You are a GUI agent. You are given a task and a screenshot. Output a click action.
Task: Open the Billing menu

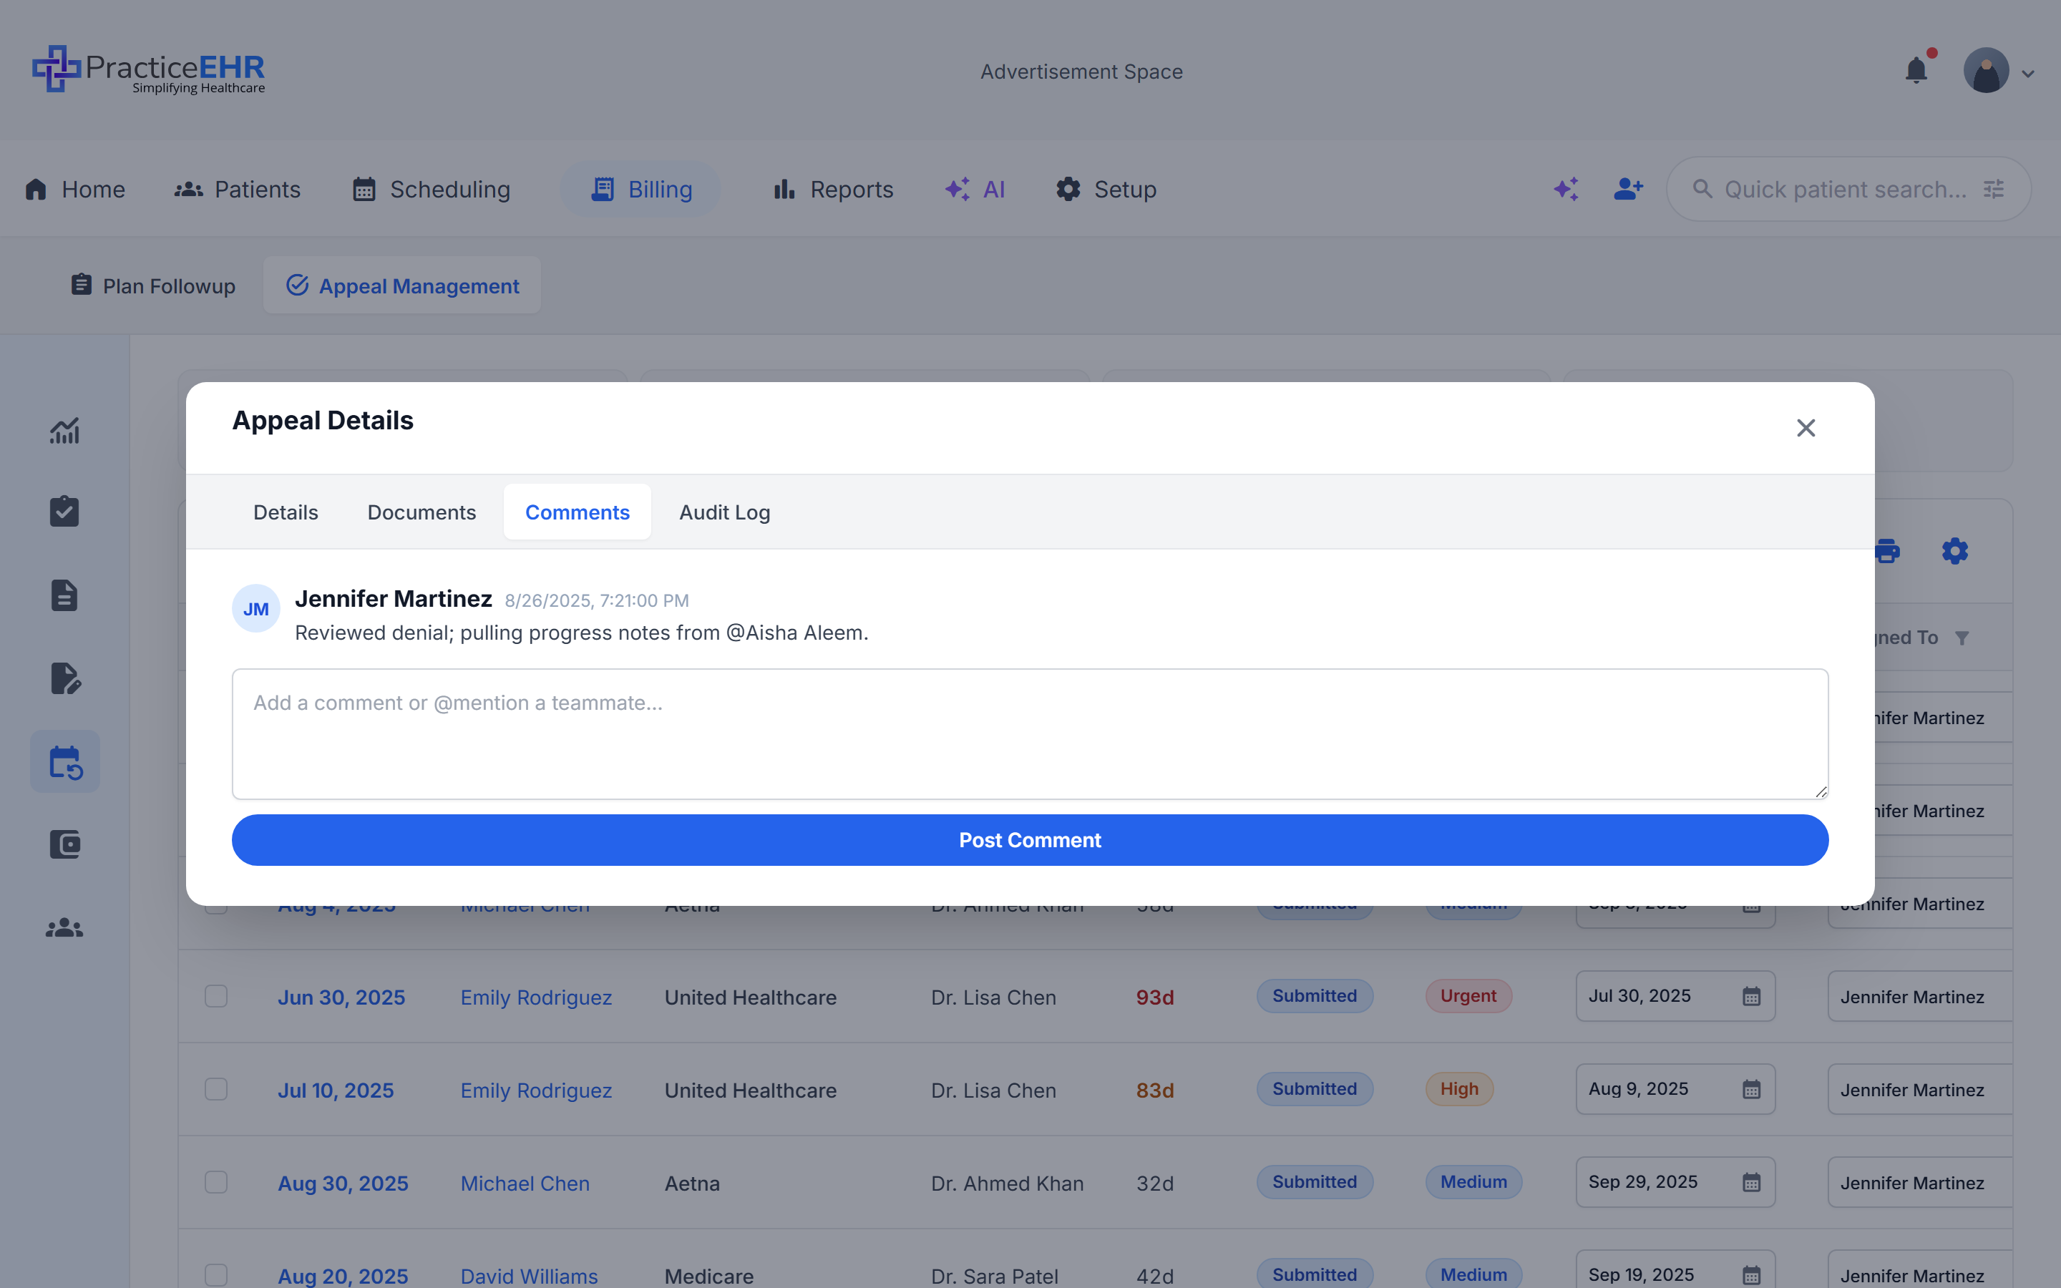640,189
